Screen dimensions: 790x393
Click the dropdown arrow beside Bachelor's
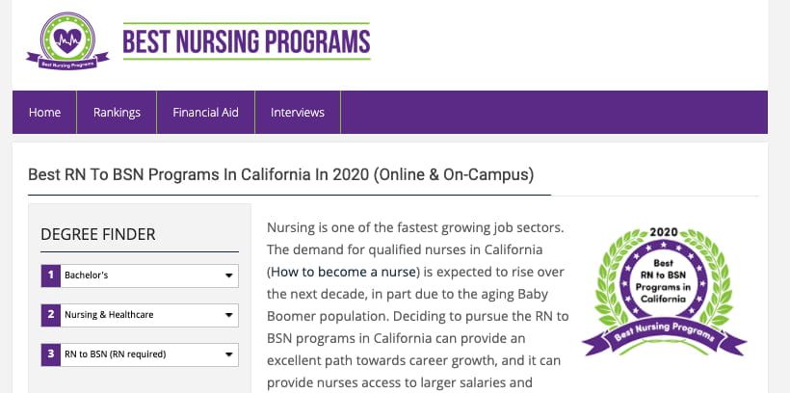click(228, 276)
